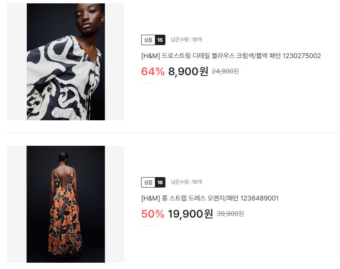Click the struck-through 39,900원 original price
Viewport: 340px width, 269px height.
point(230,213)
